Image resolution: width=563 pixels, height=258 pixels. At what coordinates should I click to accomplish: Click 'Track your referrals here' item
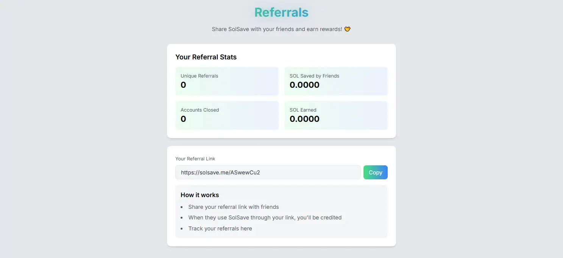[220, 228]
